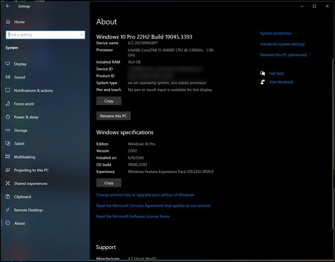Click the Notifications & actions icon

(8, 90)
